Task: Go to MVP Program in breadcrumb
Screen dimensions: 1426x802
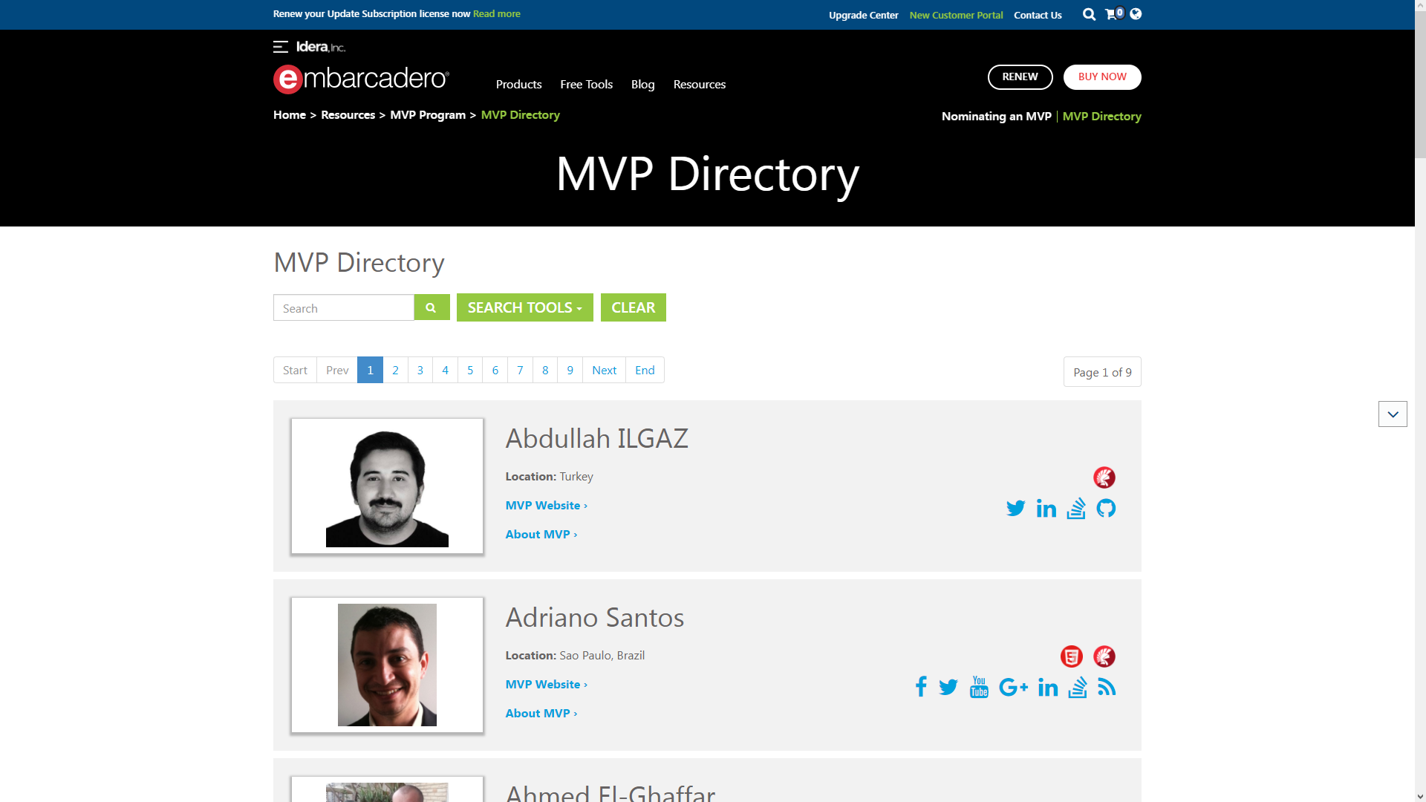Action: tap(428, 114)
